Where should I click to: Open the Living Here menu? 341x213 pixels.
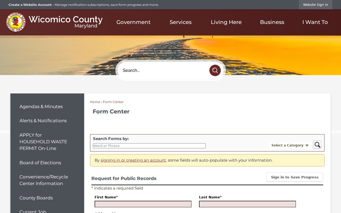(x=226, y=22)
